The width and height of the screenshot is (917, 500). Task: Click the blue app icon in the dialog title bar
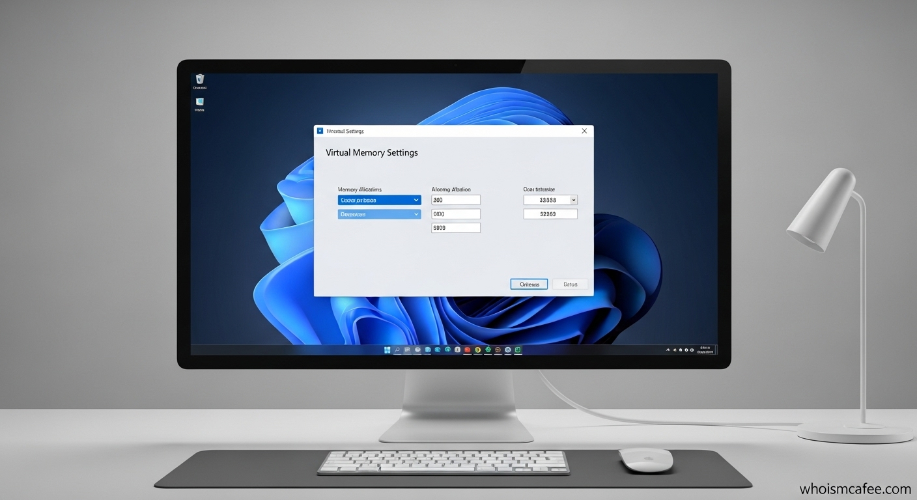coord(320,131)
